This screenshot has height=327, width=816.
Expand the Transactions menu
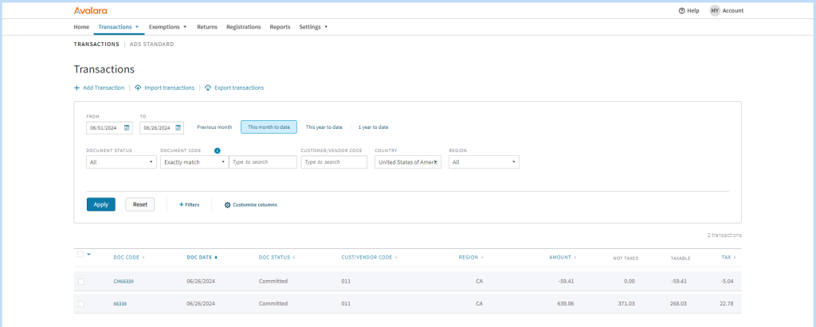(119, 27)
